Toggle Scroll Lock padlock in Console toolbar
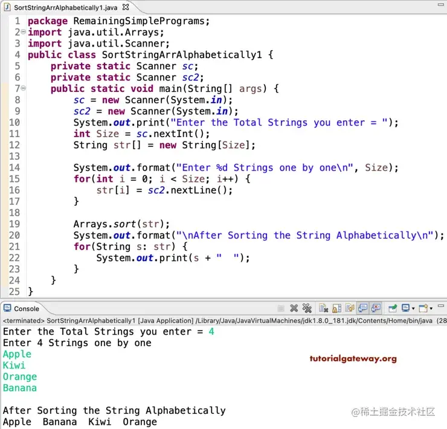 (x=336, y=308)
